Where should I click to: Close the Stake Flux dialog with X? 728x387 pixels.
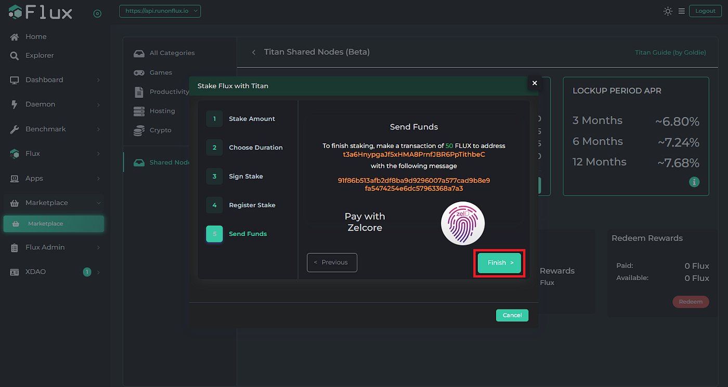535,83
